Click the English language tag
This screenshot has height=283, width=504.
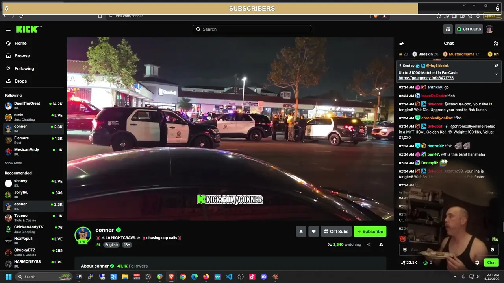coord(111,245)
